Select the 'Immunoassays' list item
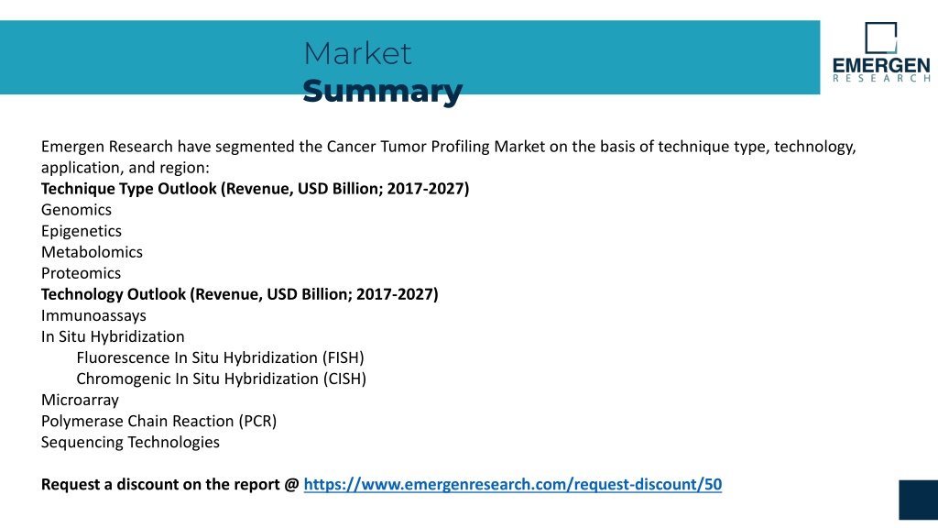 [x=93, y=315]
